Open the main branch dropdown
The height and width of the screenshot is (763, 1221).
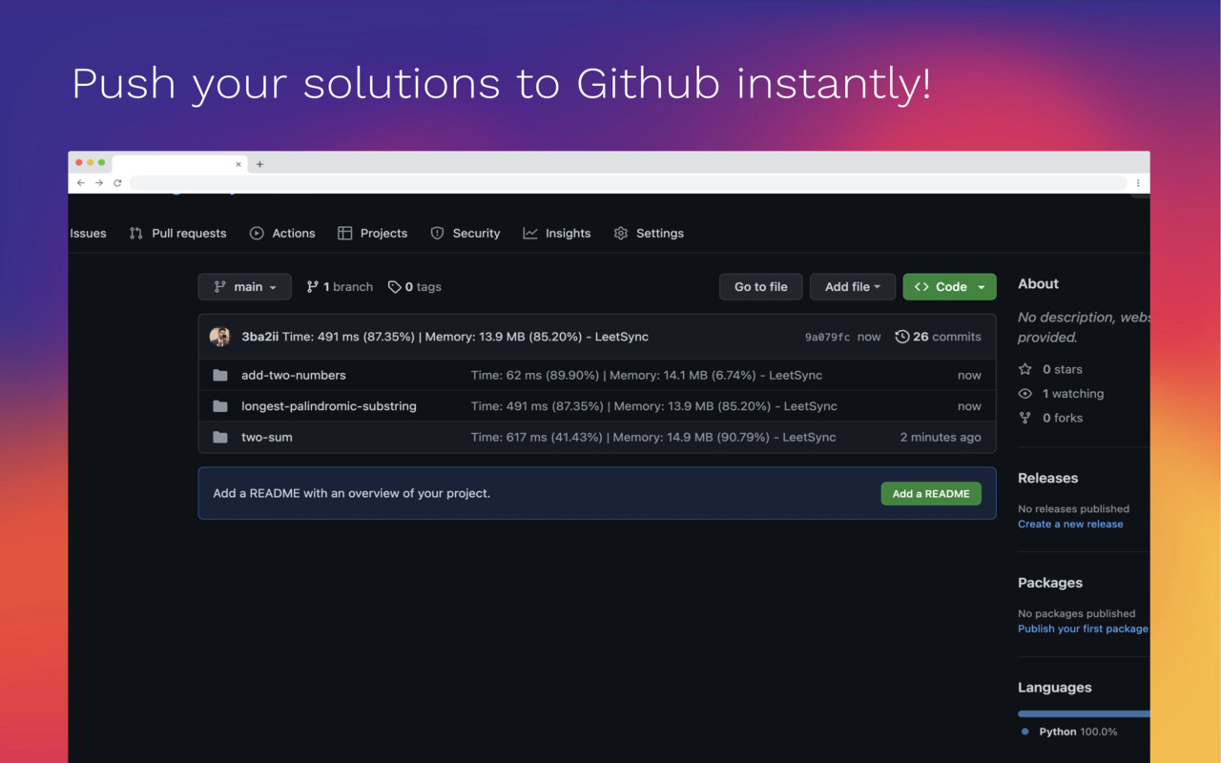(x=244, y=286)
